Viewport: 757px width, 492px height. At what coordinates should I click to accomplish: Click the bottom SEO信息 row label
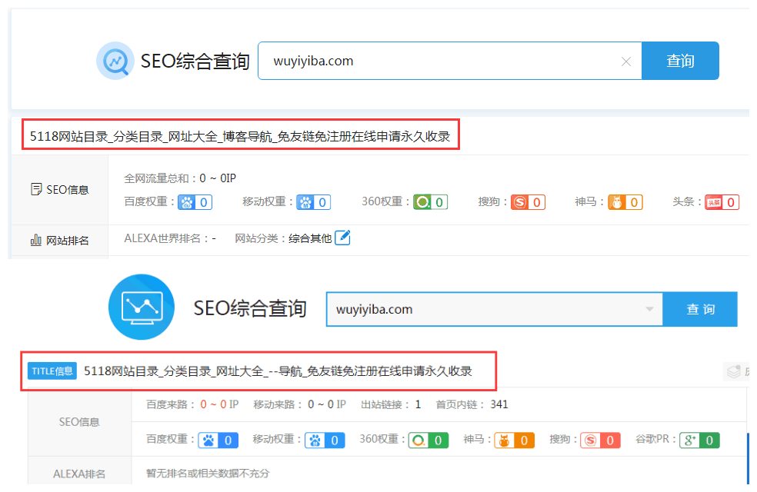click(x=79, y=422)
